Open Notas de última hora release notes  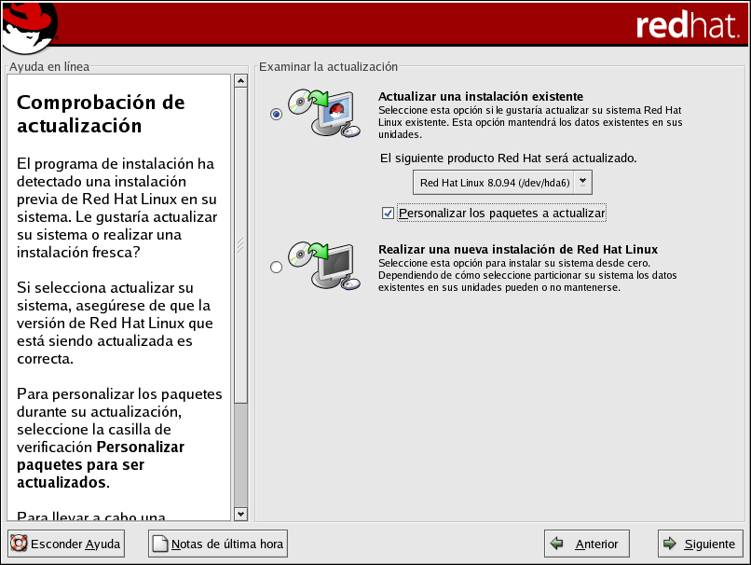click(x=218, y=544)
